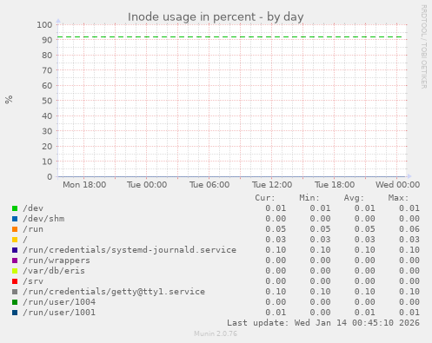Click the Wed 00:00 x-axis label

[397, 185]
